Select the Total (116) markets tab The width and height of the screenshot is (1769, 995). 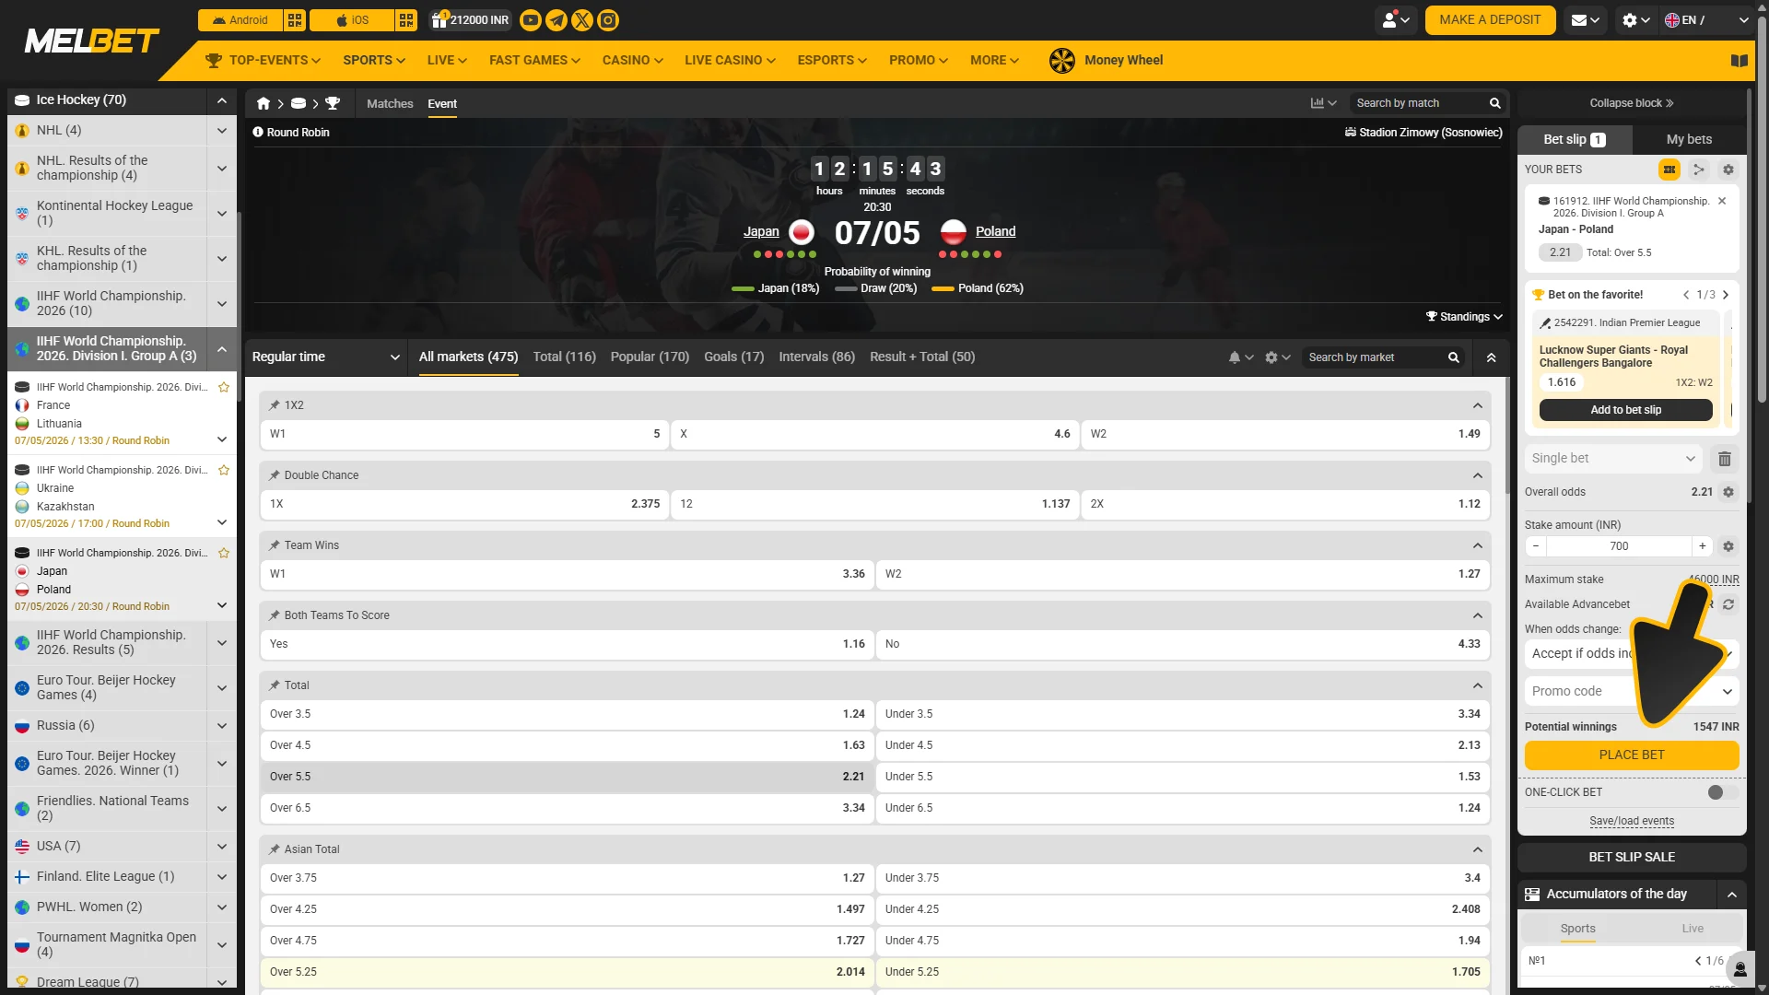click(564, 357)
